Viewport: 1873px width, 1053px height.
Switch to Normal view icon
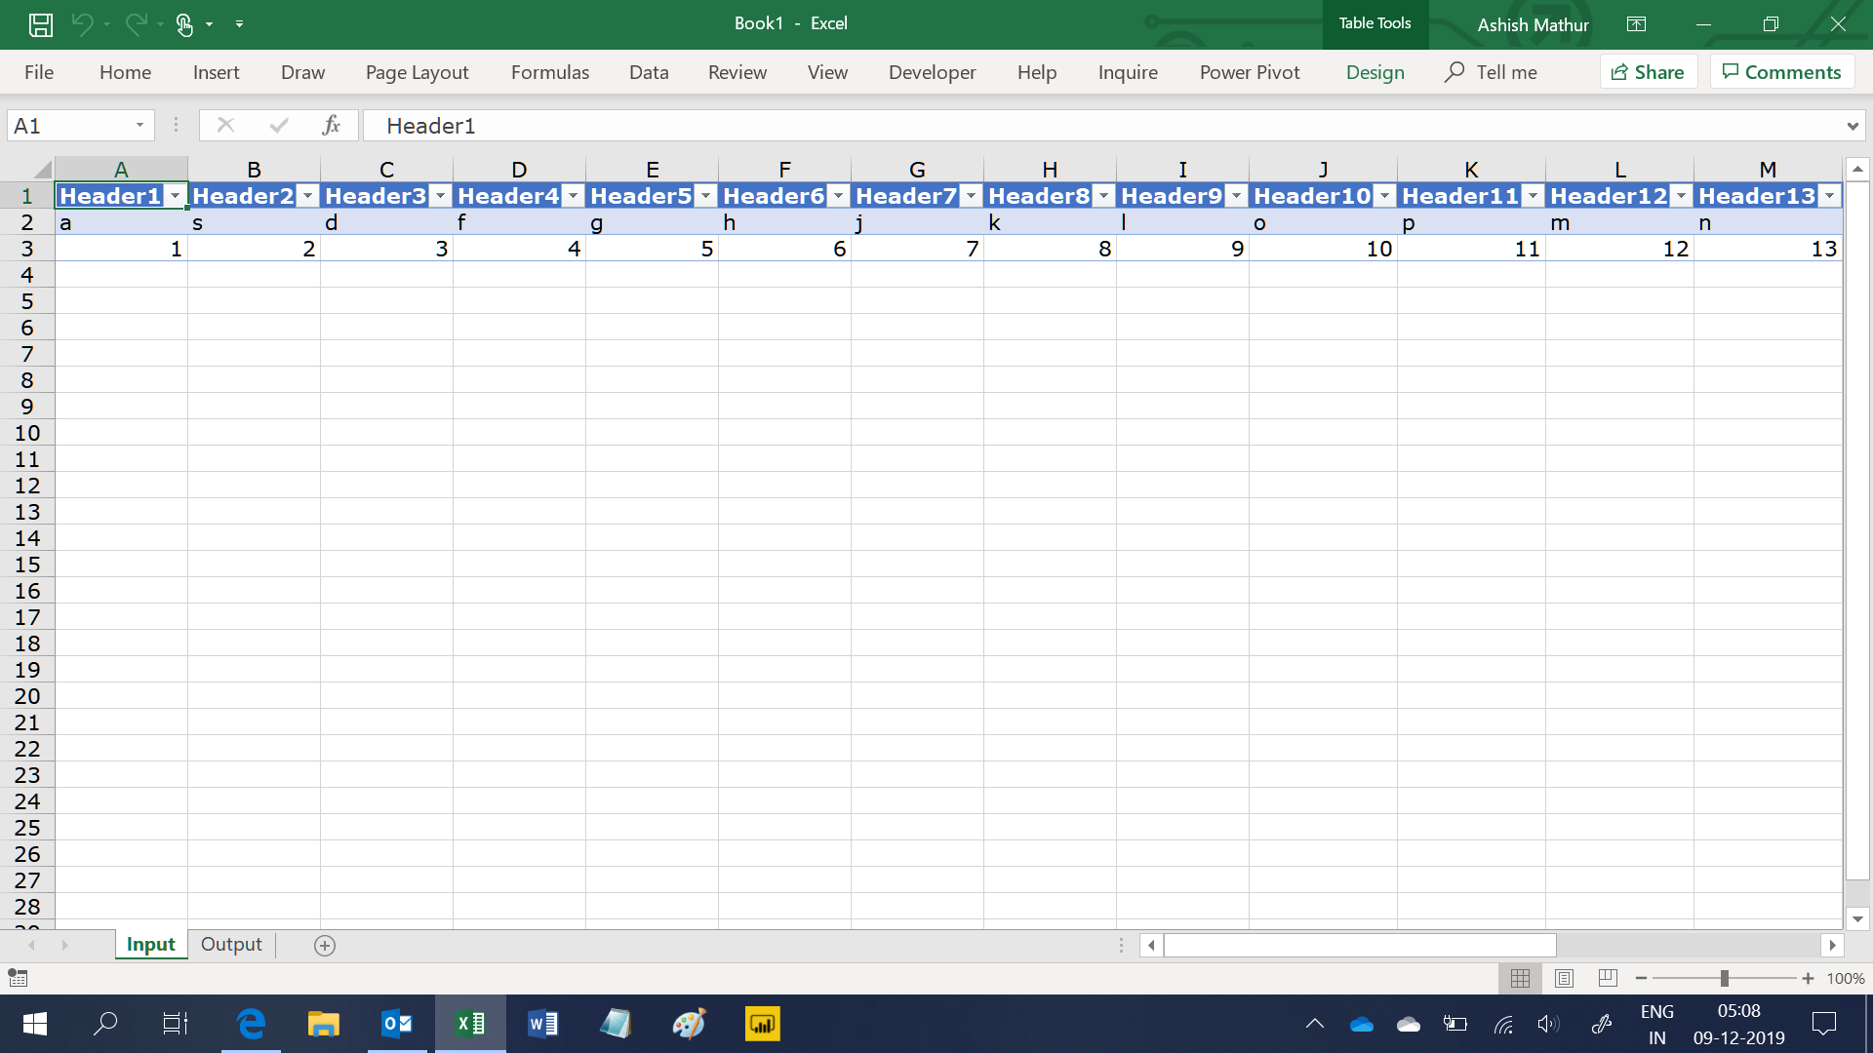(1520, 978)
